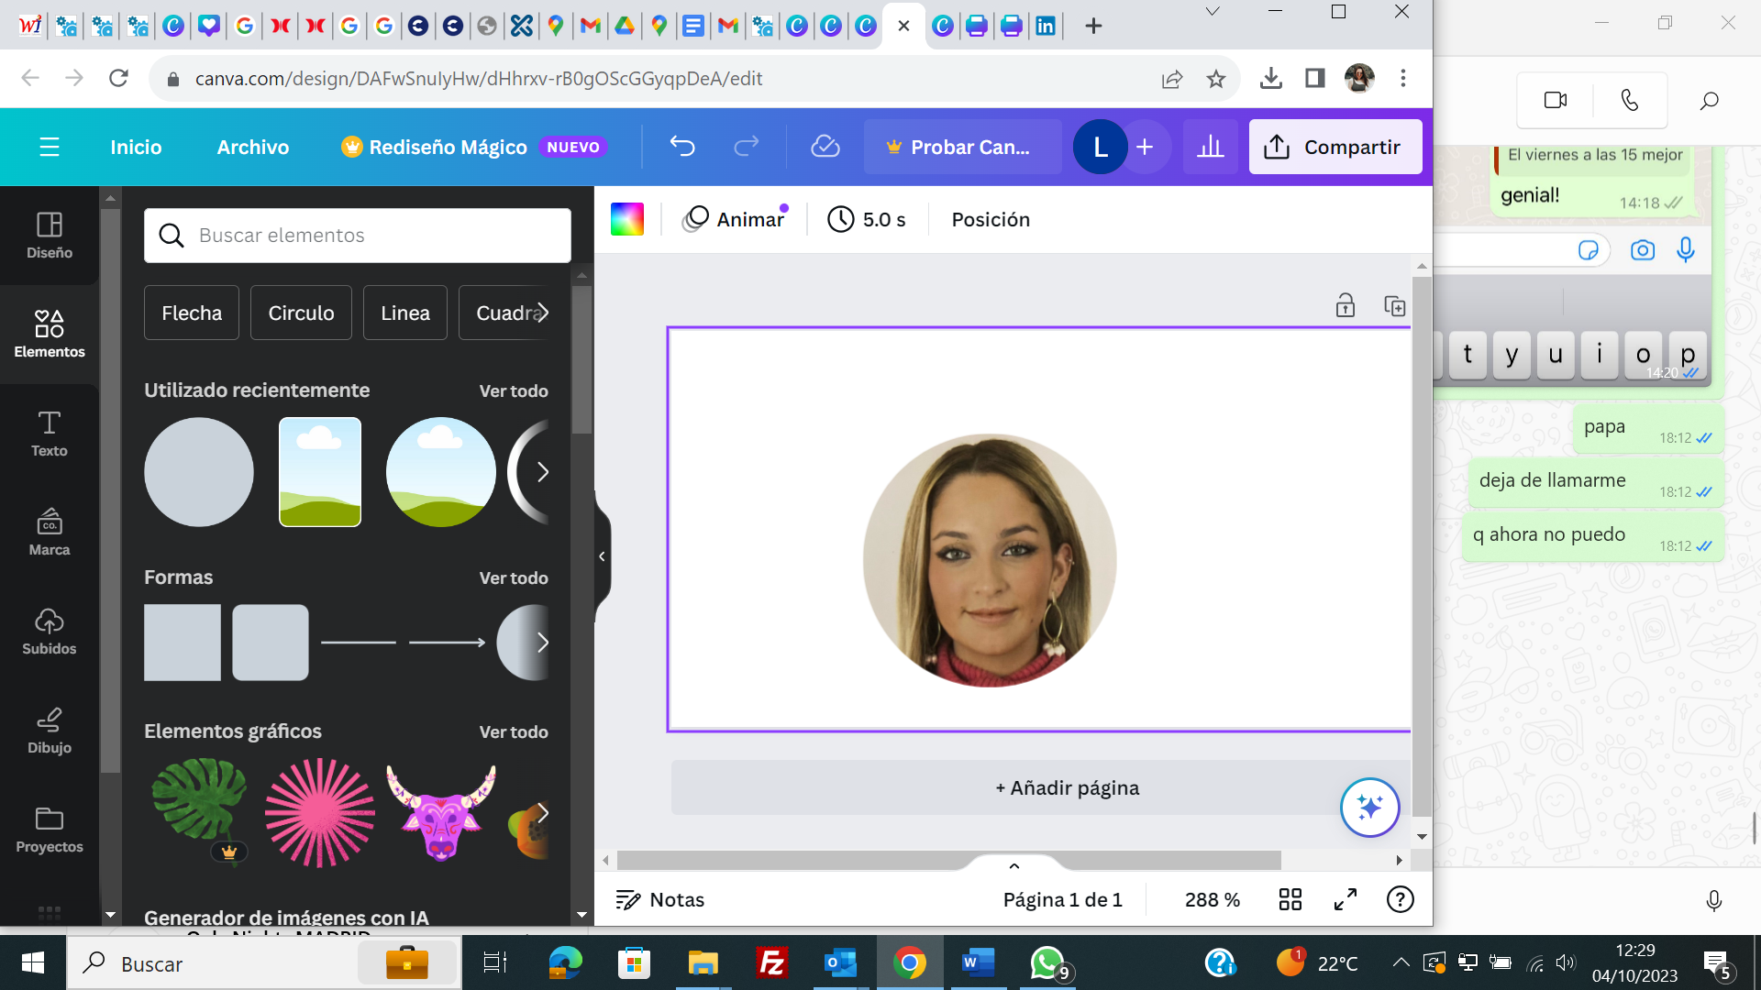This screenshot has width=1761, height=990.
Task: Search within the WhatsApp chat
Action: pos(1709,100)
